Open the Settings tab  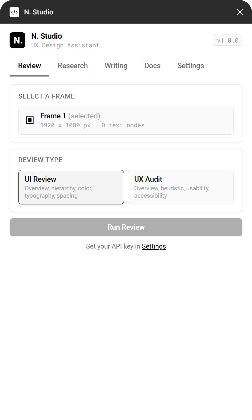190,66
